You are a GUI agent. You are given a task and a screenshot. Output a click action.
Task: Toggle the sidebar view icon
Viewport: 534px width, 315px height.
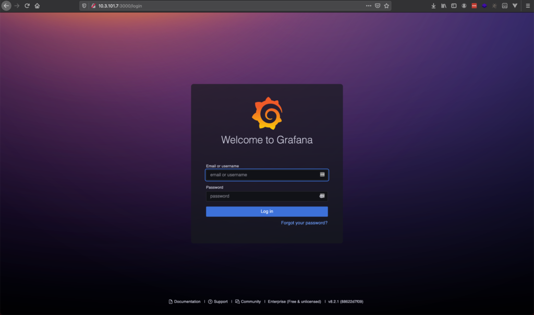454,6
